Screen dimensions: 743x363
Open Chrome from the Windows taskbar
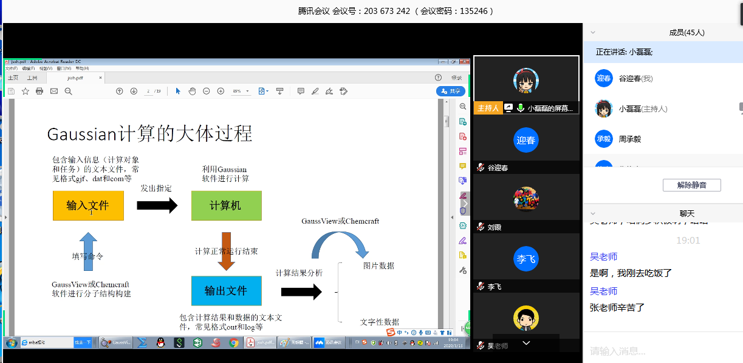[x=234, y=342]
